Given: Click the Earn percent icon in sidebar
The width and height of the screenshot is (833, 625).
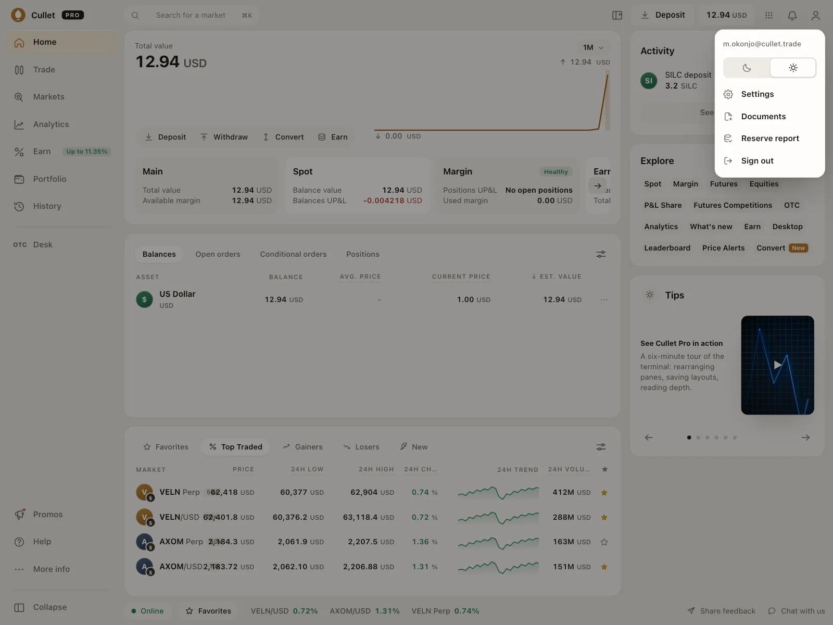Looking at the screenshot, I should coord(19,152).
